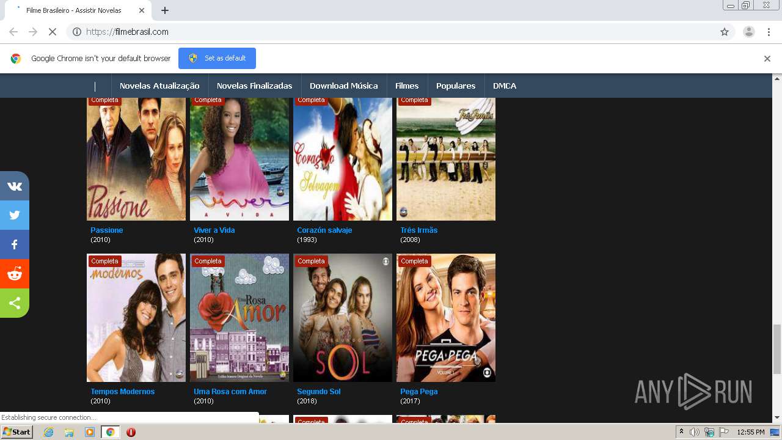The image size is (782, 440).
Task: Select the Uma Rosa com Amor poster
Action: 239,318
